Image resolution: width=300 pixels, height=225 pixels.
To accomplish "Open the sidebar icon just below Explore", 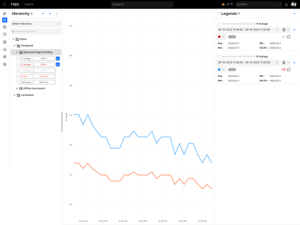I will pyautogui.click(x=5, y=27).
